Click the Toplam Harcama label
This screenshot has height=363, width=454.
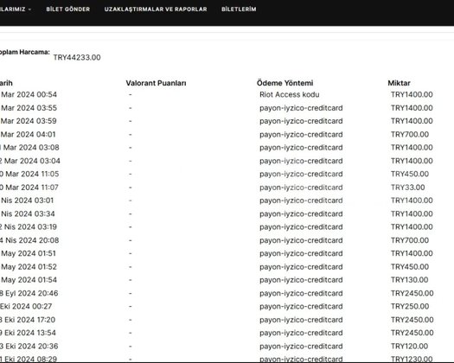click(x=24, y=52)
